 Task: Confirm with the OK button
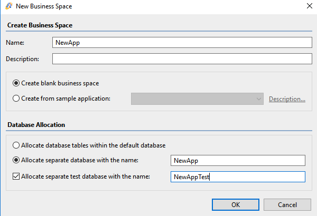coord(236,205)
